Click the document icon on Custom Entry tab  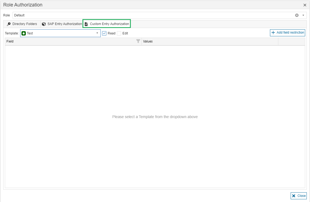coord(86,24)
